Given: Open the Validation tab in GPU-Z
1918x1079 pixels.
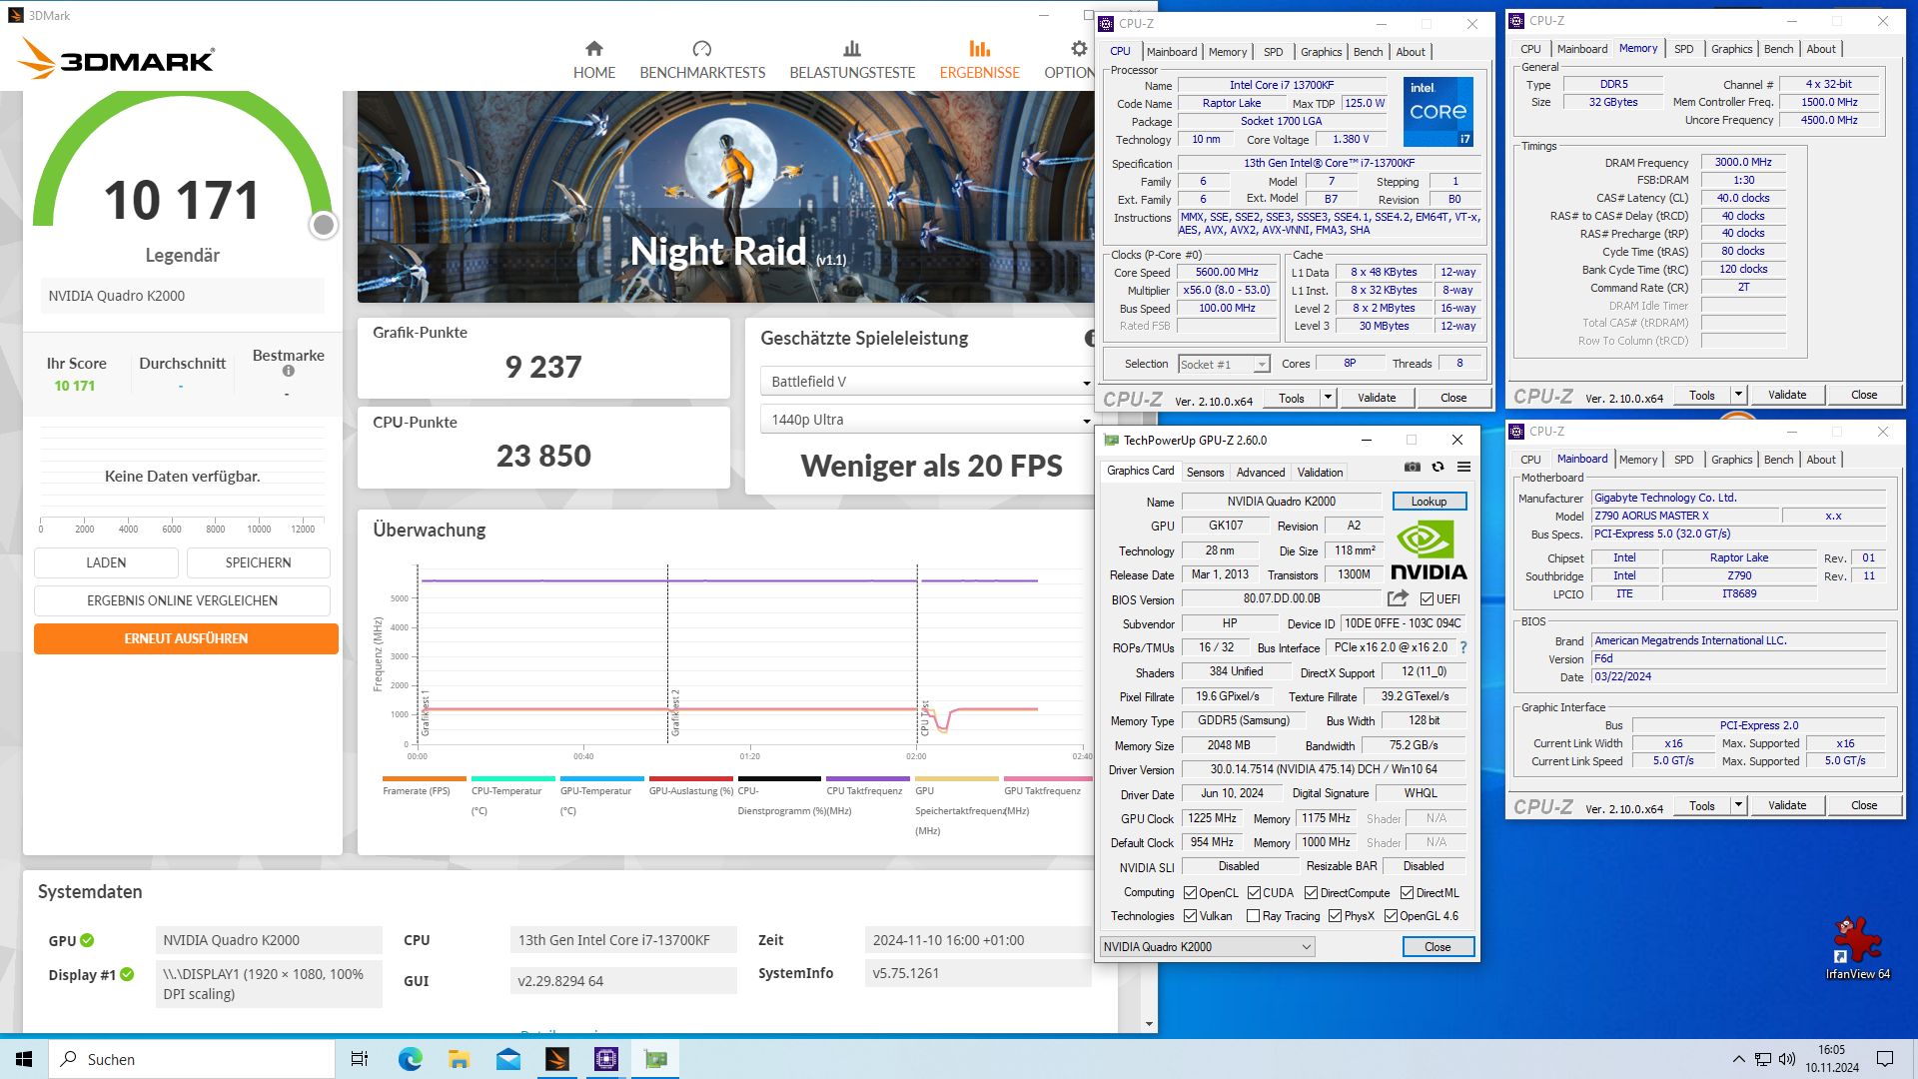Looking at the screenshot, I should tap(1320, 473).
